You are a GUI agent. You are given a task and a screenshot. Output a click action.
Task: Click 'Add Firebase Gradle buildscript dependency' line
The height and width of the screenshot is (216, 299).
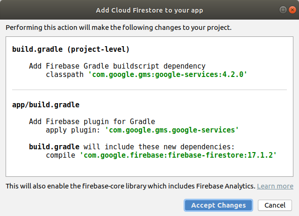117,66
